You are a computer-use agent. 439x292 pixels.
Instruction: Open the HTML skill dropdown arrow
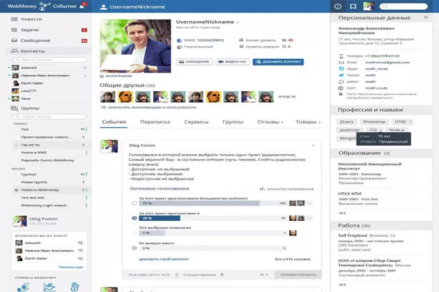point(410,122)
